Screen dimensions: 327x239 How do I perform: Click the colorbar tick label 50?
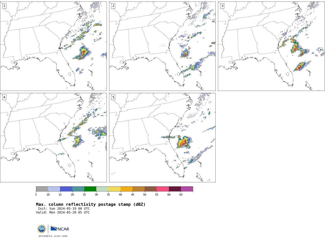coord(145,195)
